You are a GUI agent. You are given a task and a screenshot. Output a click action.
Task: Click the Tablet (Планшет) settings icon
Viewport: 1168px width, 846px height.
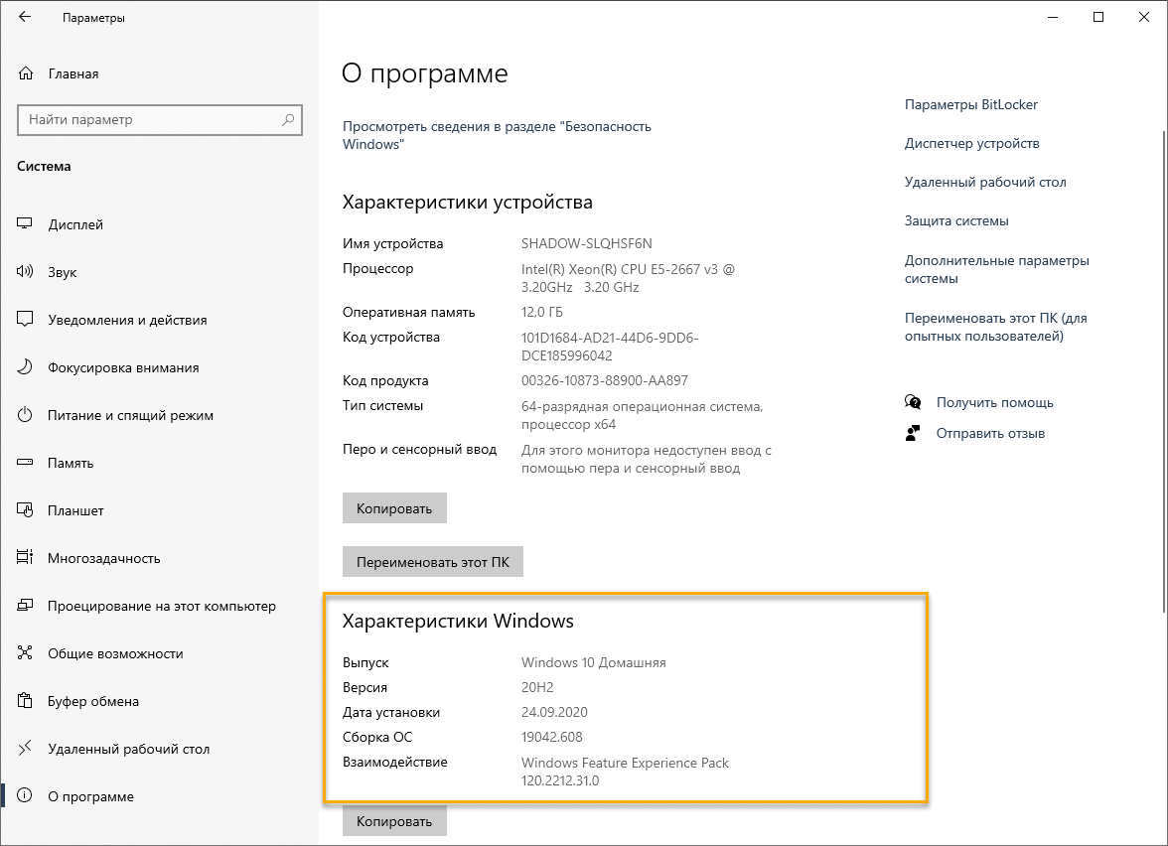click(x=24, y=510)
